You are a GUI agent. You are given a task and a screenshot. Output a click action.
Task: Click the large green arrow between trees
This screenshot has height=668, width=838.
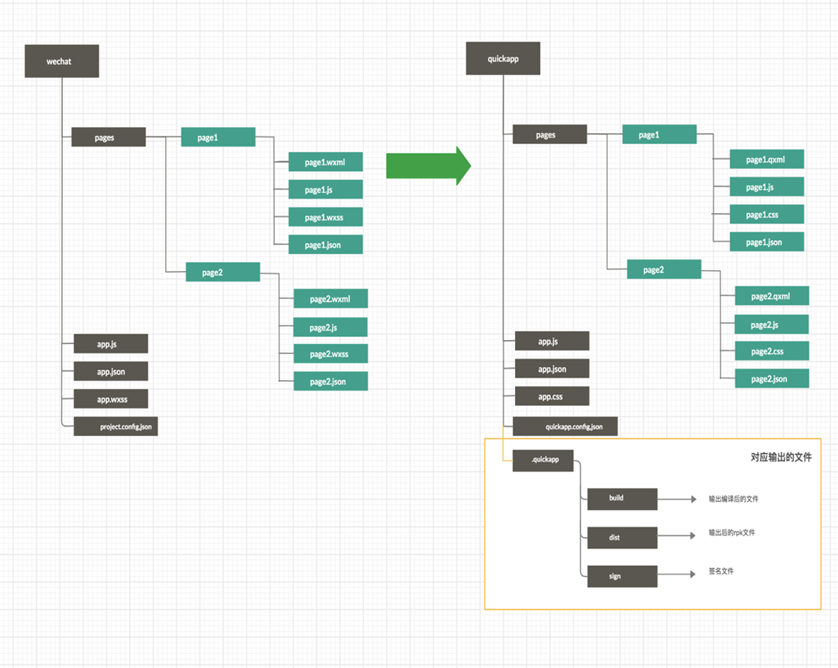click(428, 166)
